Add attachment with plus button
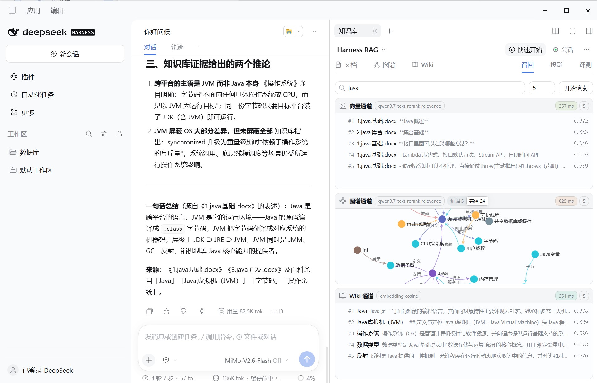 pyautogui.click(x=149, y=360)
